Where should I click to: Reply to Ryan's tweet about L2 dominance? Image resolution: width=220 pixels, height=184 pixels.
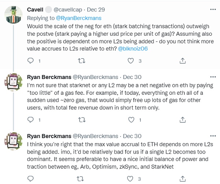[x=31, y=179]
